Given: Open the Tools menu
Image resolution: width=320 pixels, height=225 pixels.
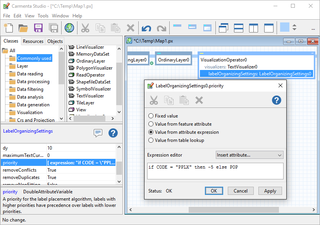Looking at the screenshot, I should tap(43, 16).
